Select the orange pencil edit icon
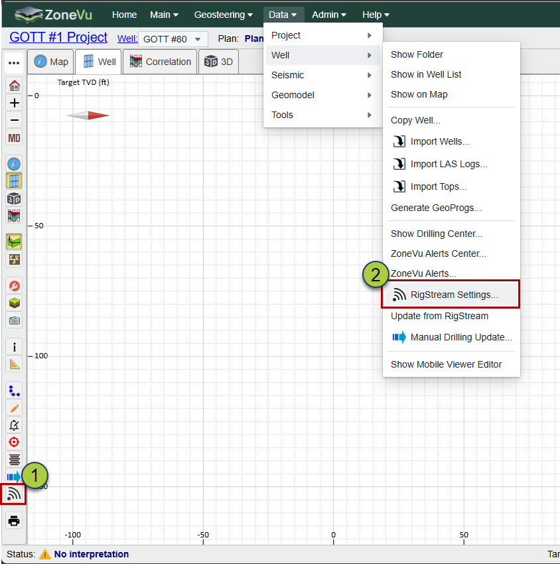 [x=14, y=408]
